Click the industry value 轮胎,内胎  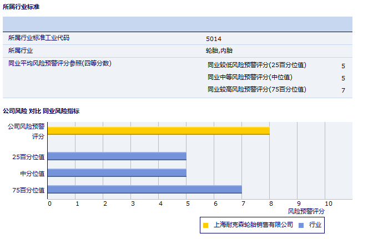click(x=219, y=50)
